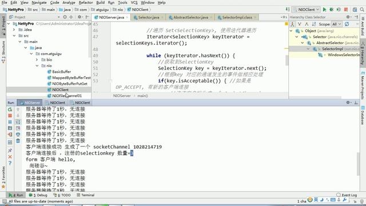The height and width of the screenshot is (206, 366).
Task: Click the Build project icon beside run configuration
Action: coord(288,10)
